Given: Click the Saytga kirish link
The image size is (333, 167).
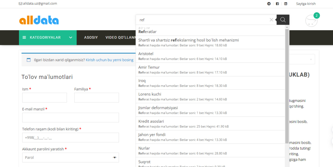Looking at the screenshot, I should pos(306,4).
